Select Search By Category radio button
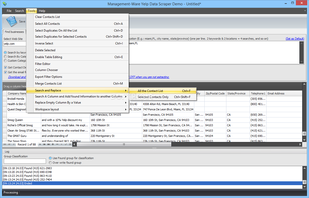309x198 pixels. point(5,57)
